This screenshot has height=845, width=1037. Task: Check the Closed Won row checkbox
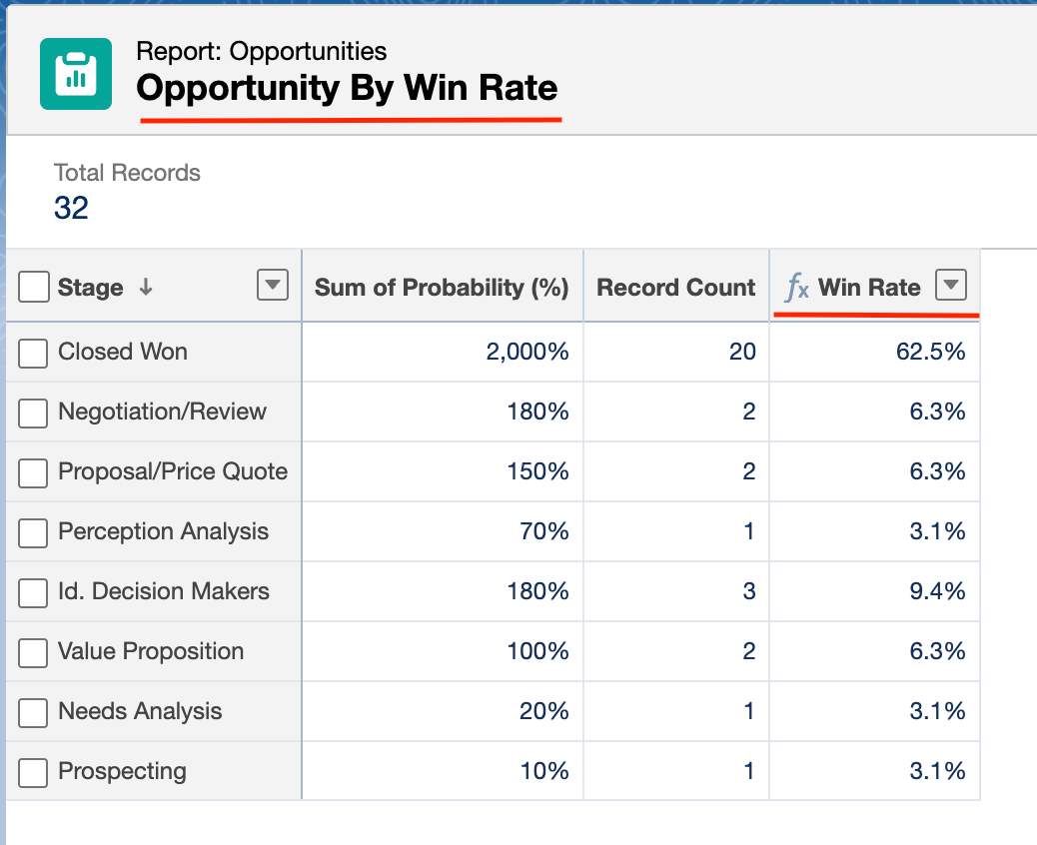pyautogui.click(x=34, y=353)
